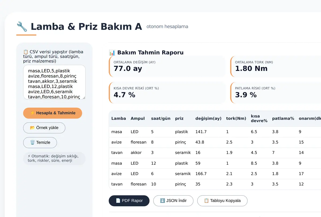Select the kısa devre% column header
The width and height of the screenshot is (321, 217).
point(259,118)
